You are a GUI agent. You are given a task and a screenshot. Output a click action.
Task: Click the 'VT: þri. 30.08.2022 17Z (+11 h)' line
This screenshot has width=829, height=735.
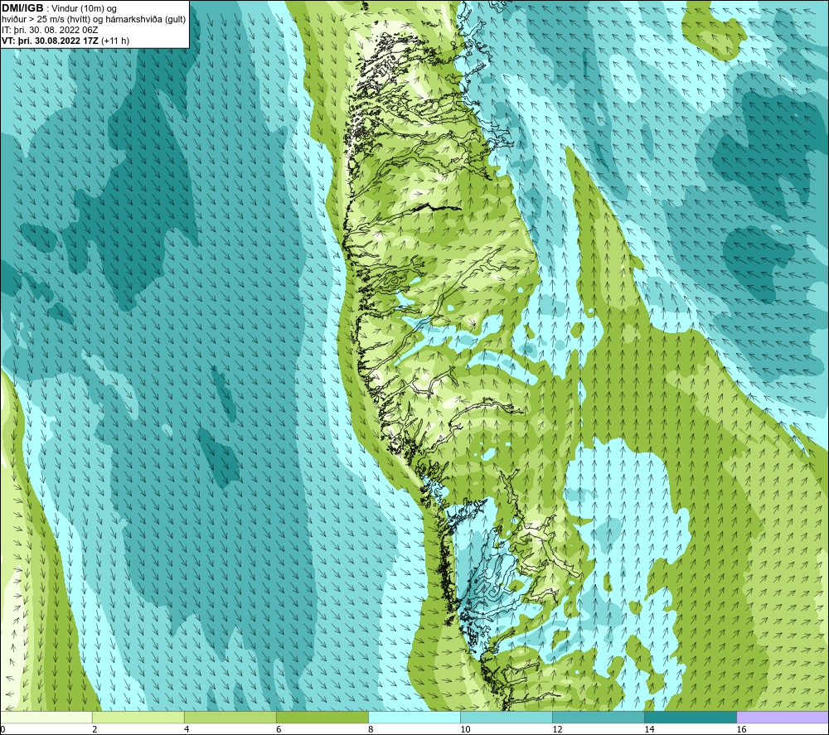point(65,41)
